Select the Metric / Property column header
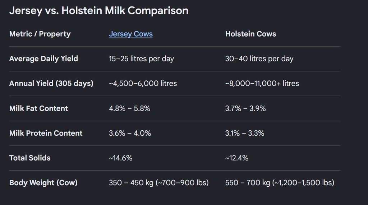The image size is (368, 205). click(40, 34)
